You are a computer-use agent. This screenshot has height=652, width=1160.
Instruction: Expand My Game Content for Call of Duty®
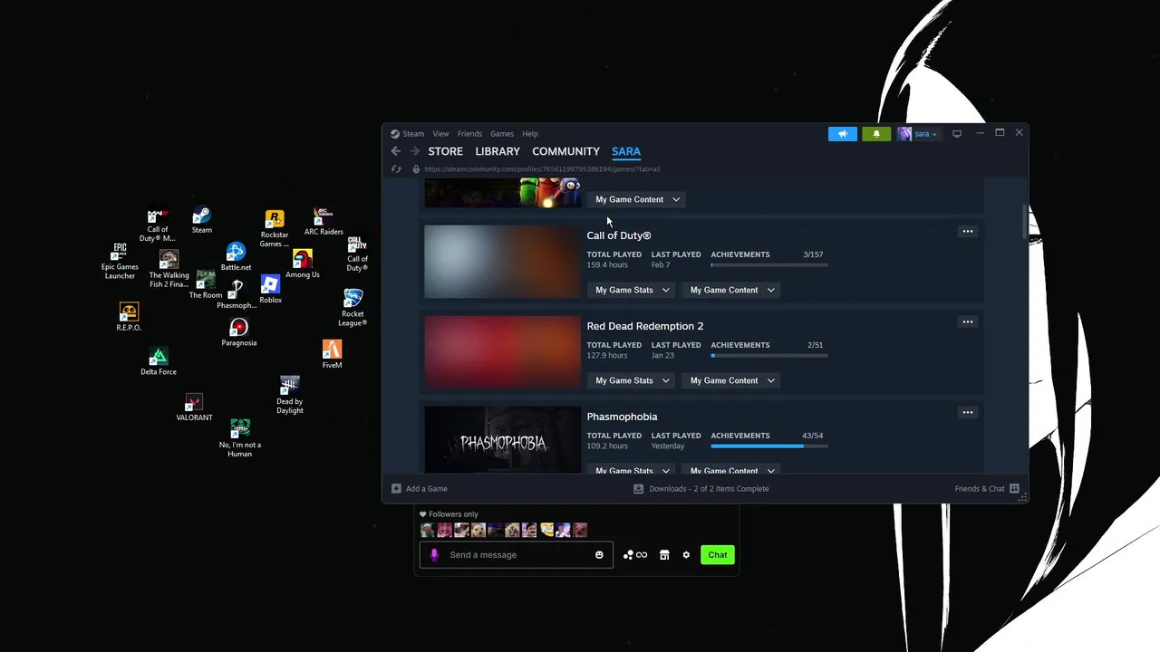(x=732, y=290)
